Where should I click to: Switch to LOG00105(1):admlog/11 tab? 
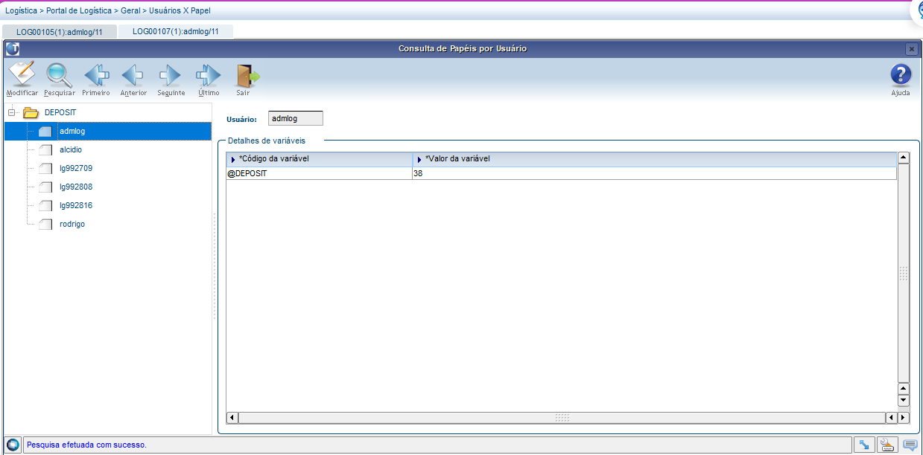(x=60, y=32)
